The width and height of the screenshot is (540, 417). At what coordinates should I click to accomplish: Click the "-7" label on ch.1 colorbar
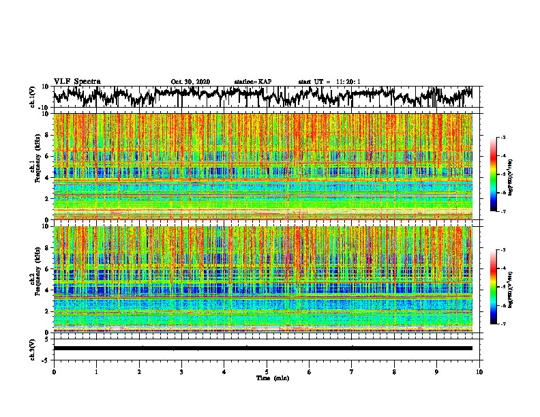503,211
